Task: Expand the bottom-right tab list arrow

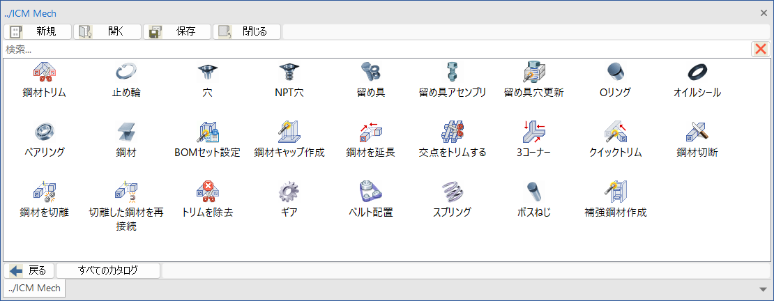Action: tap(763, 288)
